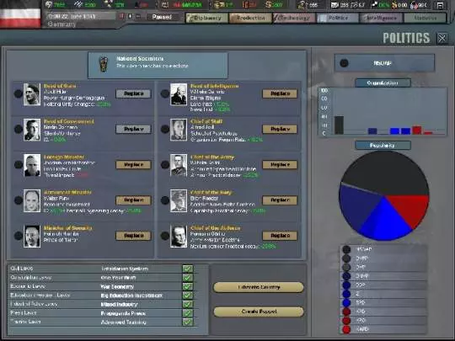Open the Intelligence tab
The height and width of the screenshot is (341, 455).
pos(382,18)
